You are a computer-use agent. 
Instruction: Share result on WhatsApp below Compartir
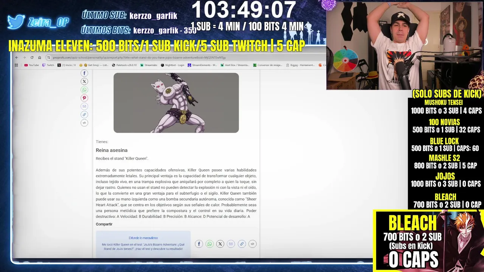pos(209,244)
